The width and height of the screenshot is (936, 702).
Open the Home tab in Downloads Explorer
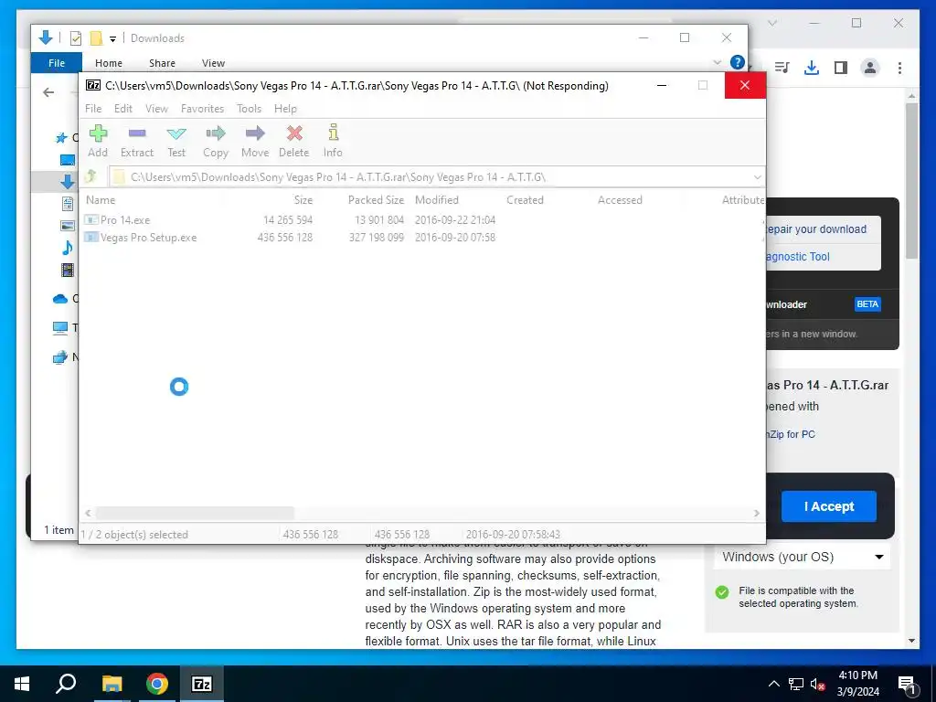[x=109, y=63]
